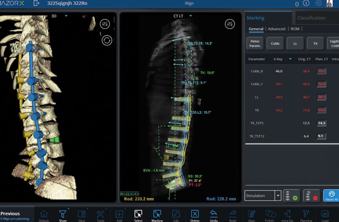The image size is (339, 222).
Task: Click the Pelvic Param. button
Action: tap(255, 43)
